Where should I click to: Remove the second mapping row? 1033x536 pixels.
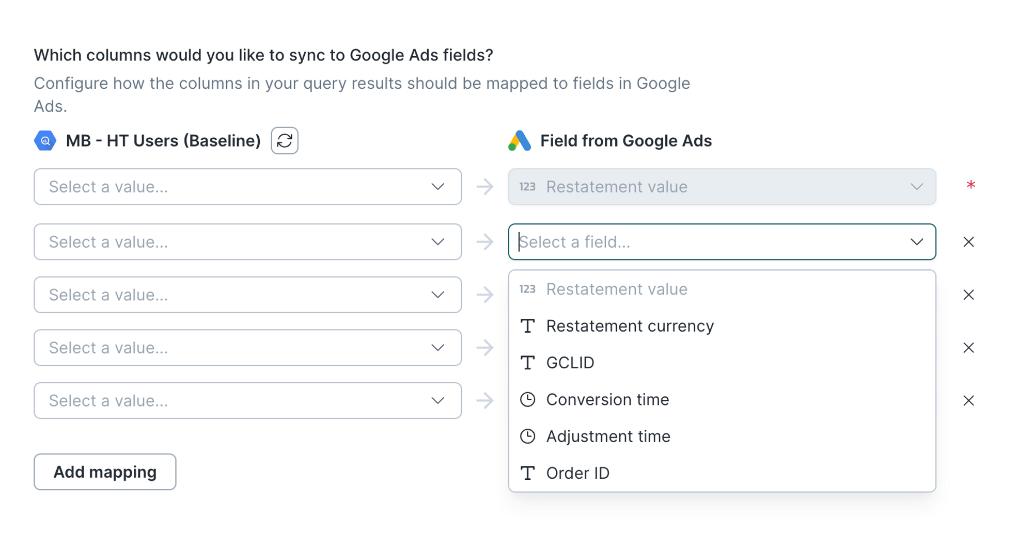tap(968, 242)
